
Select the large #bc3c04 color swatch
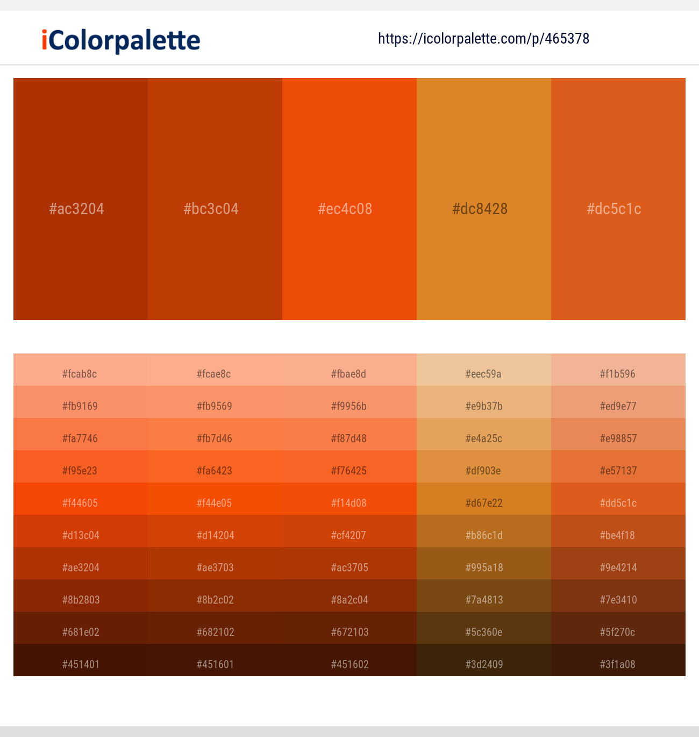point(215,199)
